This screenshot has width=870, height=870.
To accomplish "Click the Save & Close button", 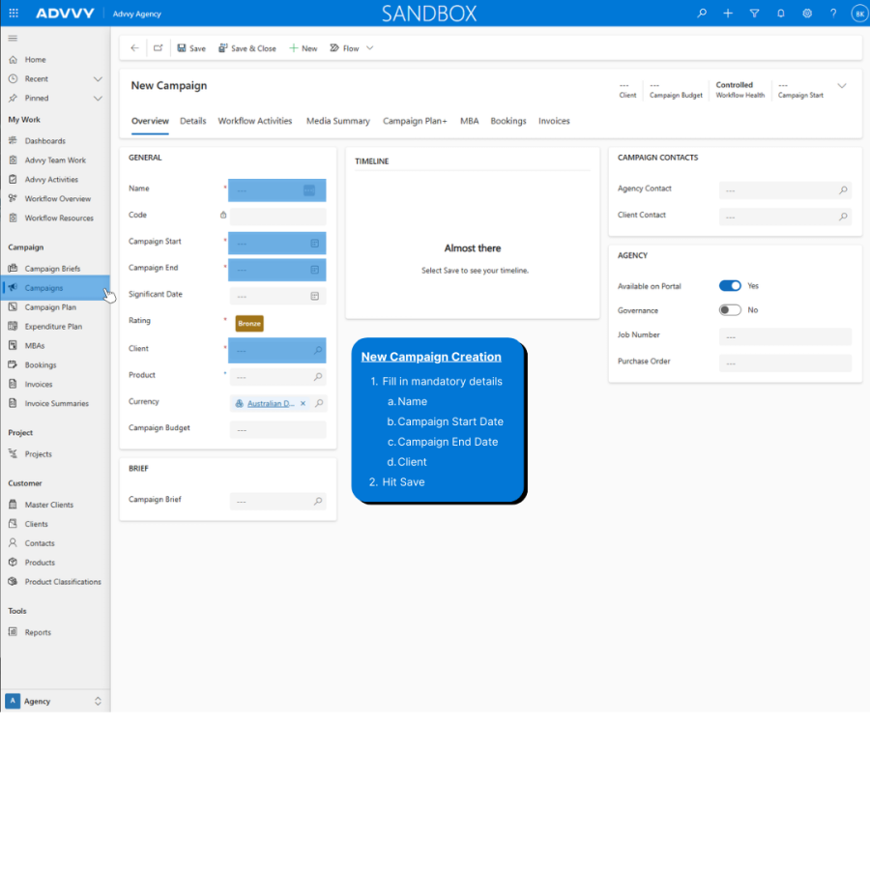I will coord(247,48).
